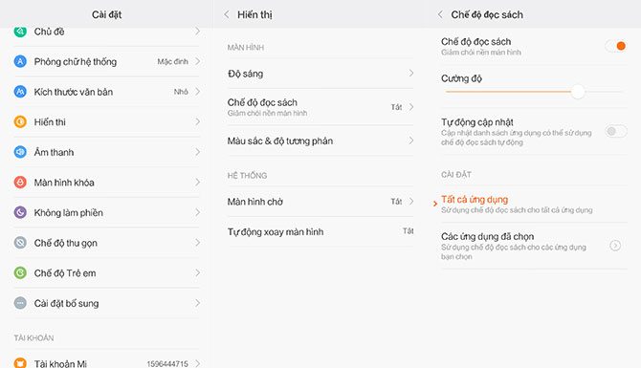
Task: Open chevron on Phông chữ hệ thống row
Action: pyautogui.click(x=197, y=61)
